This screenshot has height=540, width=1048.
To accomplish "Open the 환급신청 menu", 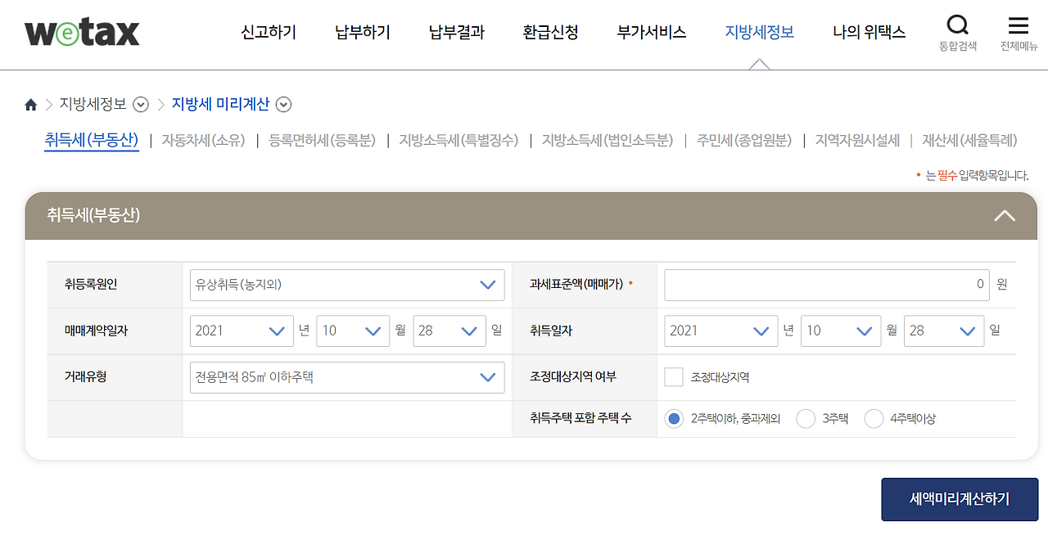I will pos(551,33).
